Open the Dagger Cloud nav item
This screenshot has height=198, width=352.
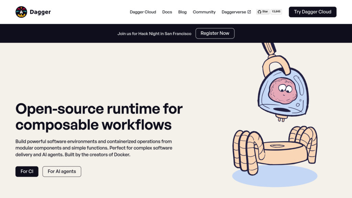143,12
